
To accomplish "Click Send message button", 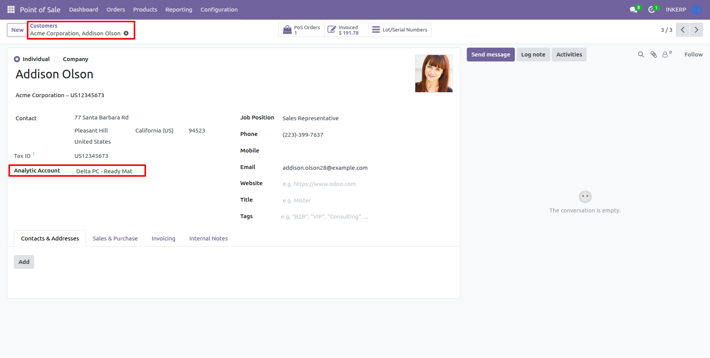I will tap(491, 55).
